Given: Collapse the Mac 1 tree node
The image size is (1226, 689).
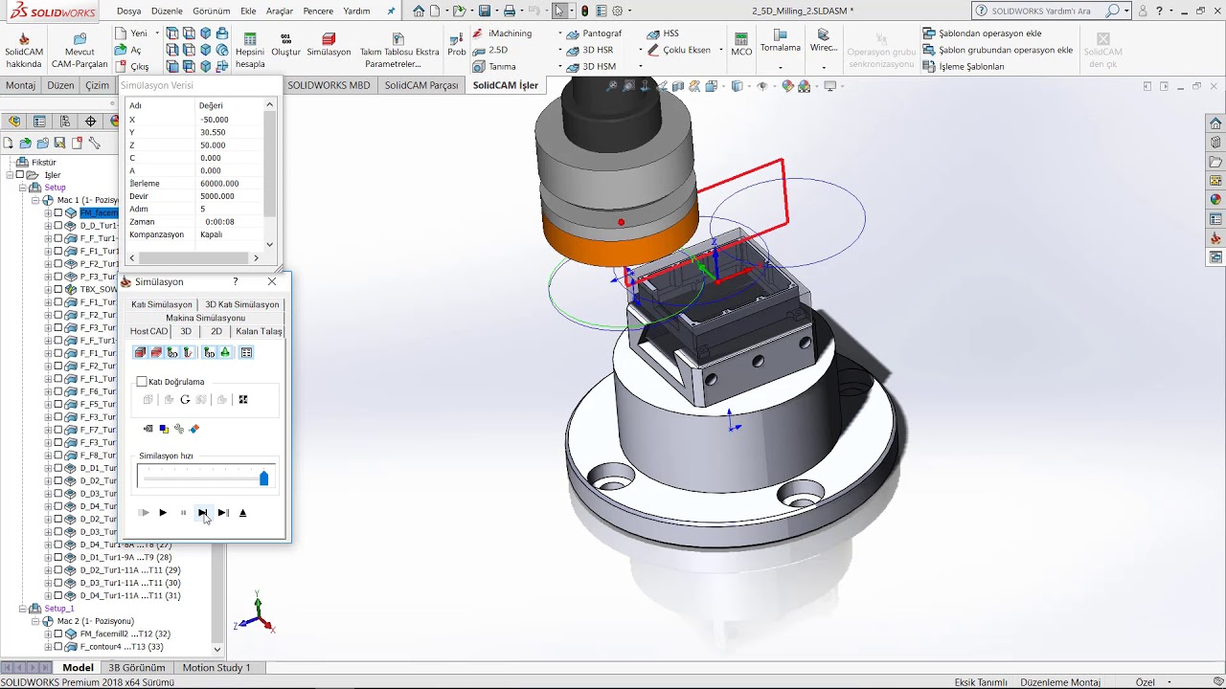Looking at the screenshot, I should point(35,201).
